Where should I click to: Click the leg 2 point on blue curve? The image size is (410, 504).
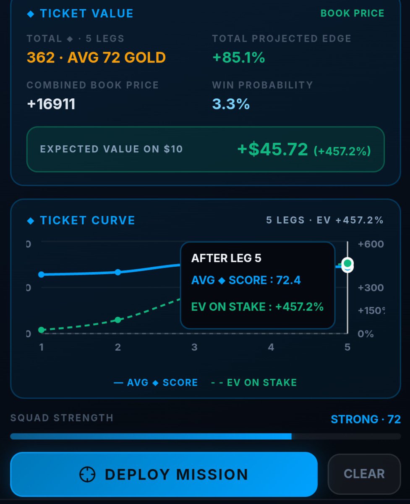coord(118,272)
